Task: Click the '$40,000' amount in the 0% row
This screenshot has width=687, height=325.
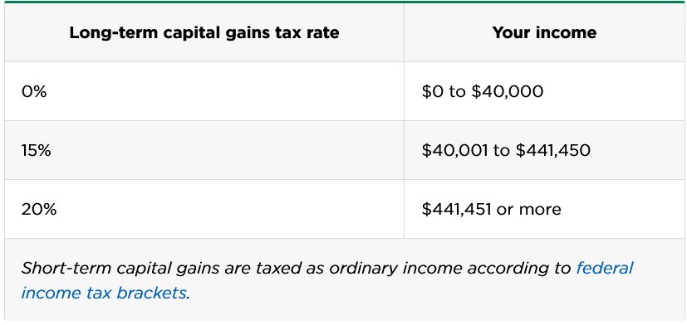Action: [507, 91]
